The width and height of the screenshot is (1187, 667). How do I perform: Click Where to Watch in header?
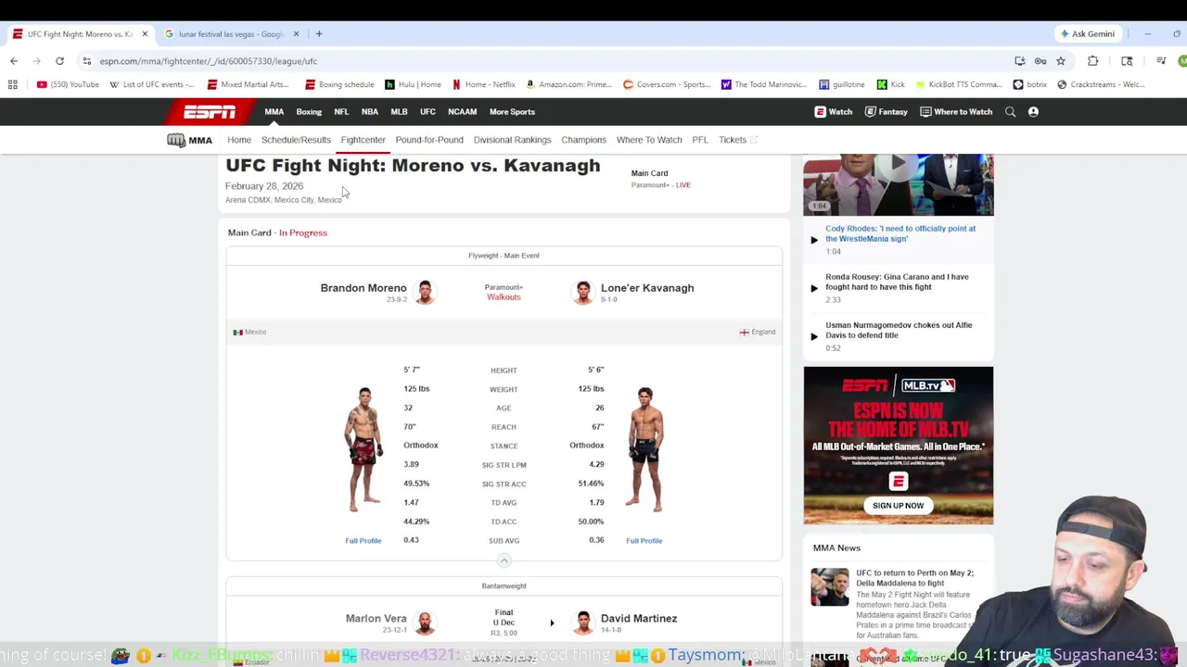point(956,112)
